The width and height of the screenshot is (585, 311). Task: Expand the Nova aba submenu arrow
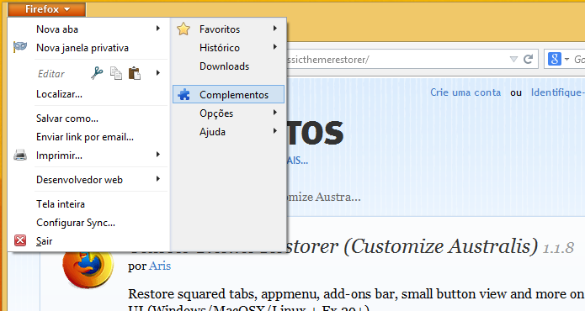[x=158, y=29]
